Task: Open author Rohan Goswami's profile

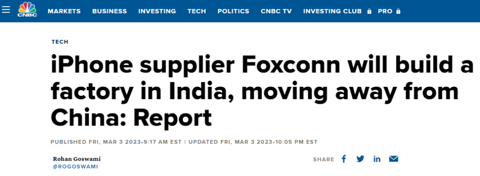Action: tap(77, 159)
